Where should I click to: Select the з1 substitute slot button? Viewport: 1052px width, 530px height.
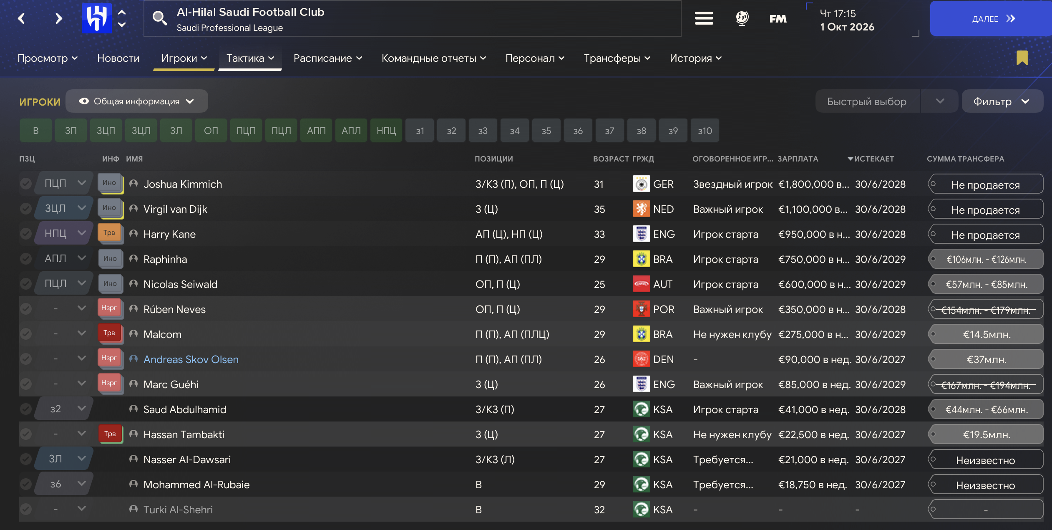[420, 130]
